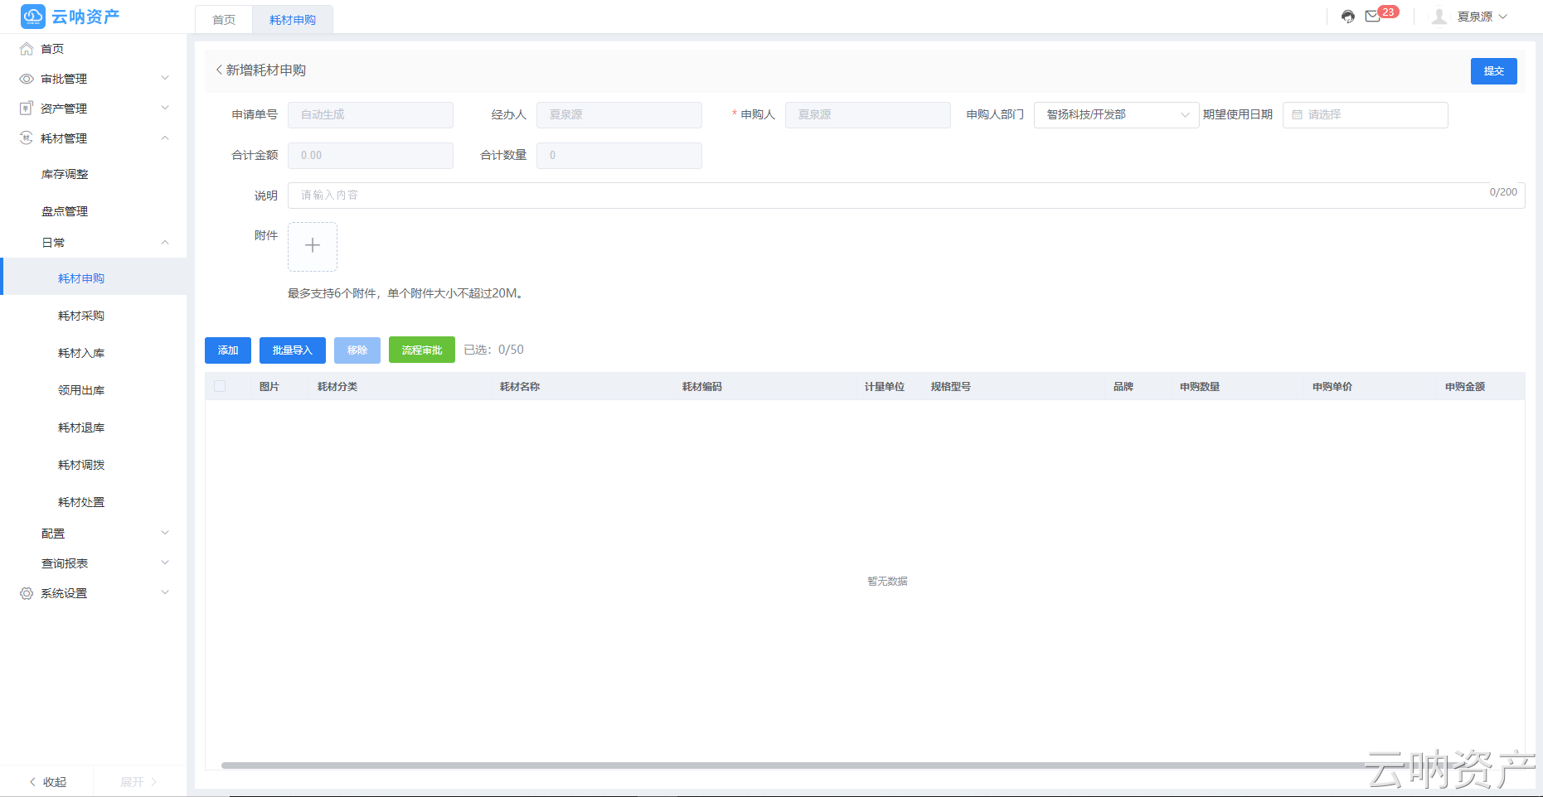Click the gear icon for 系统设置
The width and height of the screenshot is (1543, 797).
(x=27, y=593)
